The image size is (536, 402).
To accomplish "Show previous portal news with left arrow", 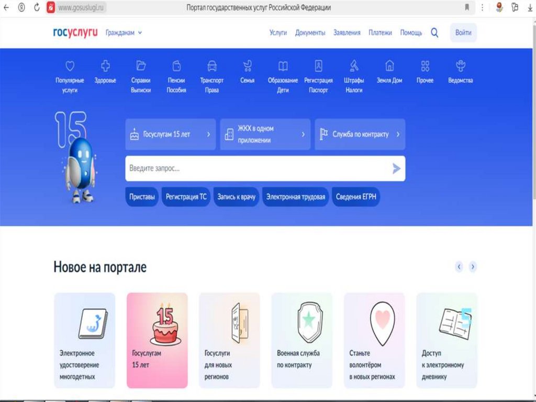I will click(x=459, y=267).
